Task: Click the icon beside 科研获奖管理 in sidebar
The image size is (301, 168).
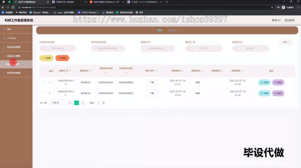Action: 4,47
